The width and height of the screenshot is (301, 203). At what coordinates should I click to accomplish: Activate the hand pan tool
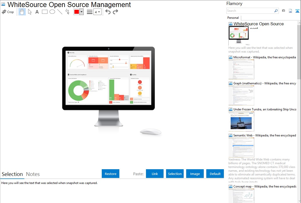coord(22,12)
